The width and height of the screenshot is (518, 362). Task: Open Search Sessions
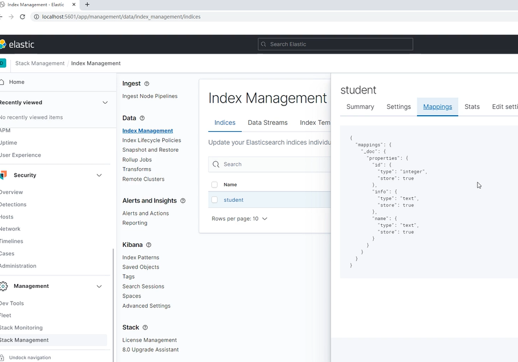[144, 287]
